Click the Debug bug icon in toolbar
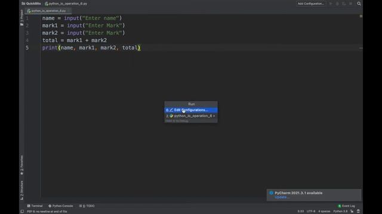The width and height of the screenshot is (382, 214). click(337, 4)
